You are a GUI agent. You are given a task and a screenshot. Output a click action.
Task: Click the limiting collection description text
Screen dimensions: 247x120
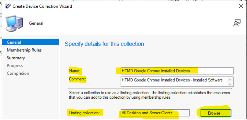(149, 95)
